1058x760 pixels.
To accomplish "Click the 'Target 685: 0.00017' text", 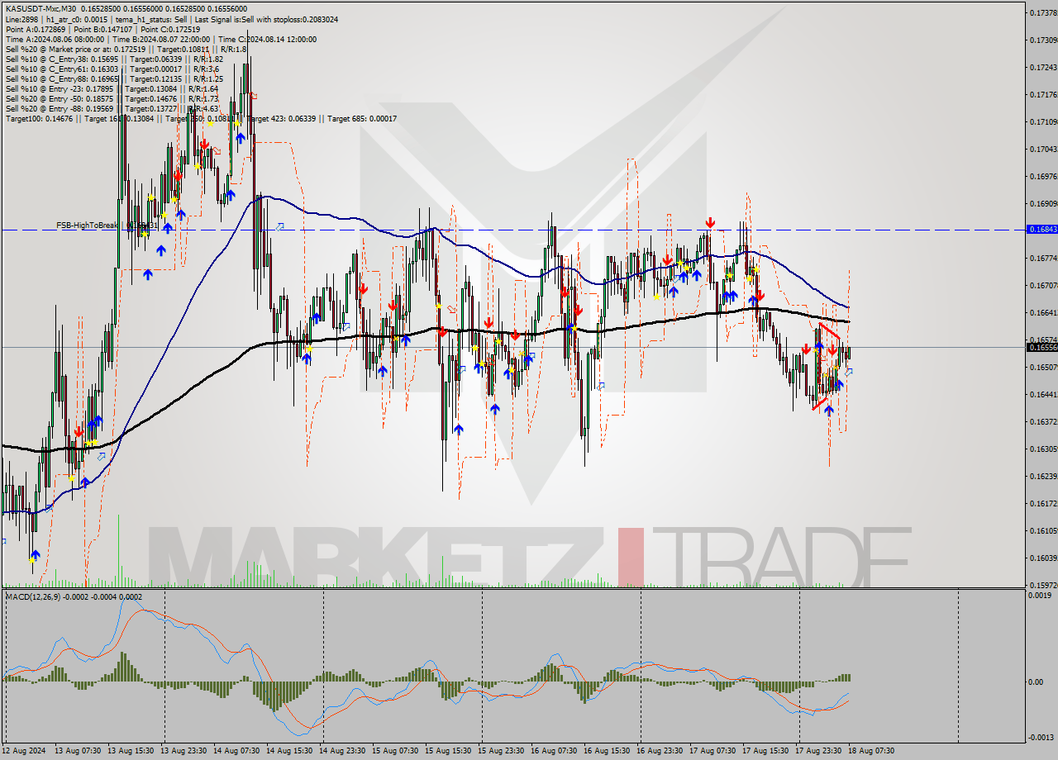I will coord(362,118).
